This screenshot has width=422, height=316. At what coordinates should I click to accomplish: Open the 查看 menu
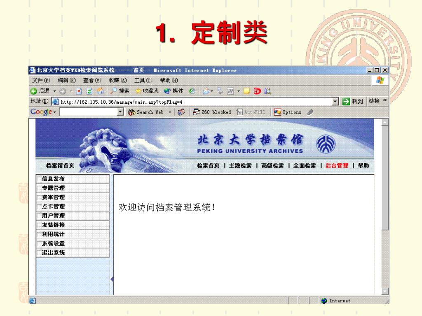pyautogui.click(x=92, y=80)
